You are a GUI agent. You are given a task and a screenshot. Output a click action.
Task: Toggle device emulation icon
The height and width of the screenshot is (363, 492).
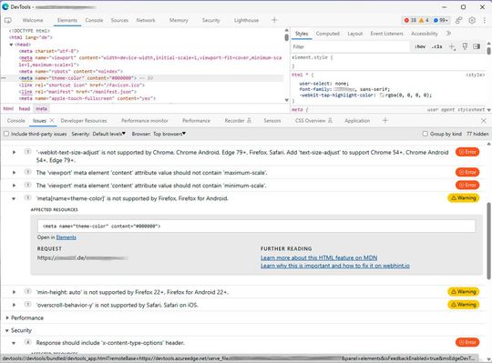(x=8, y=20)
